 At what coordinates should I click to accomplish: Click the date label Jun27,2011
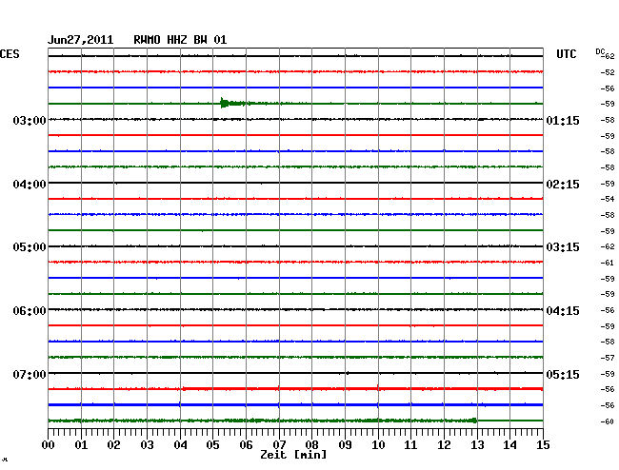80,40
